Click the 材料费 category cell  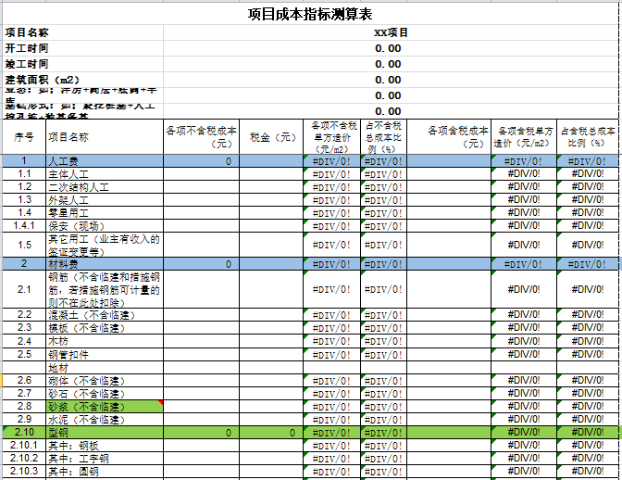tap(104, 264)
